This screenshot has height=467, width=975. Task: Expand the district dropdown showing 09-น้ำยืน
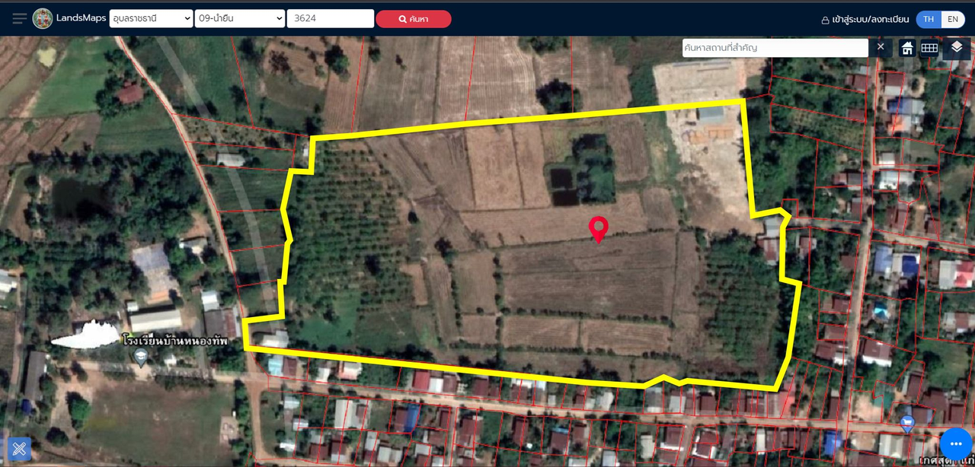(x=239, y=19)
